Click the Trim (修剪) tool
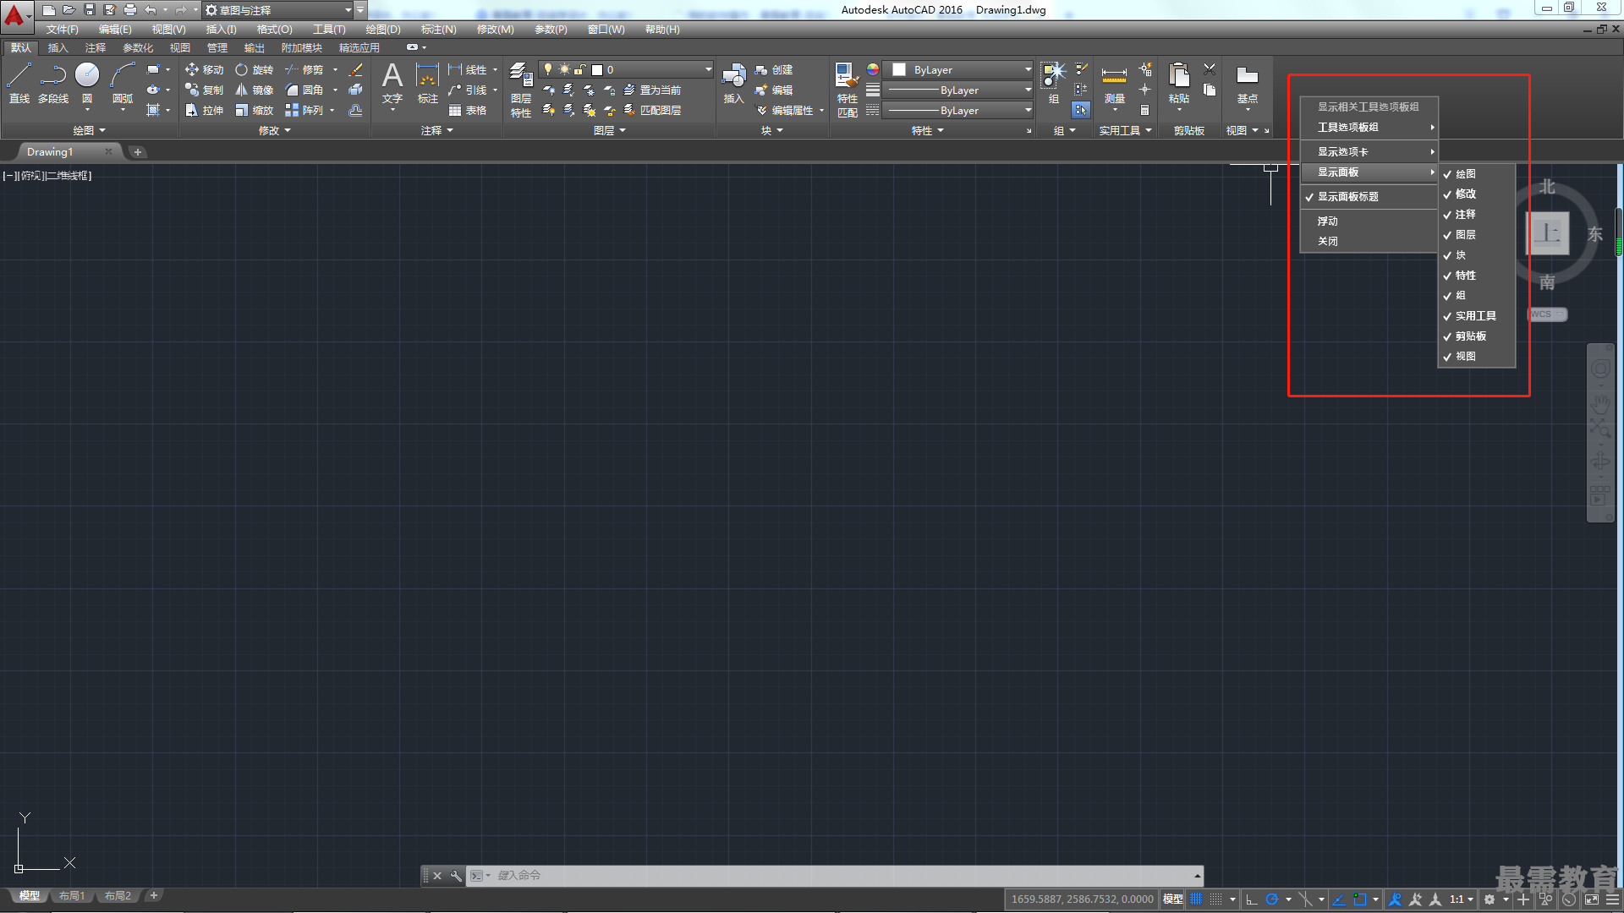This screenshot has height=913, width=1624. [304, 70]
